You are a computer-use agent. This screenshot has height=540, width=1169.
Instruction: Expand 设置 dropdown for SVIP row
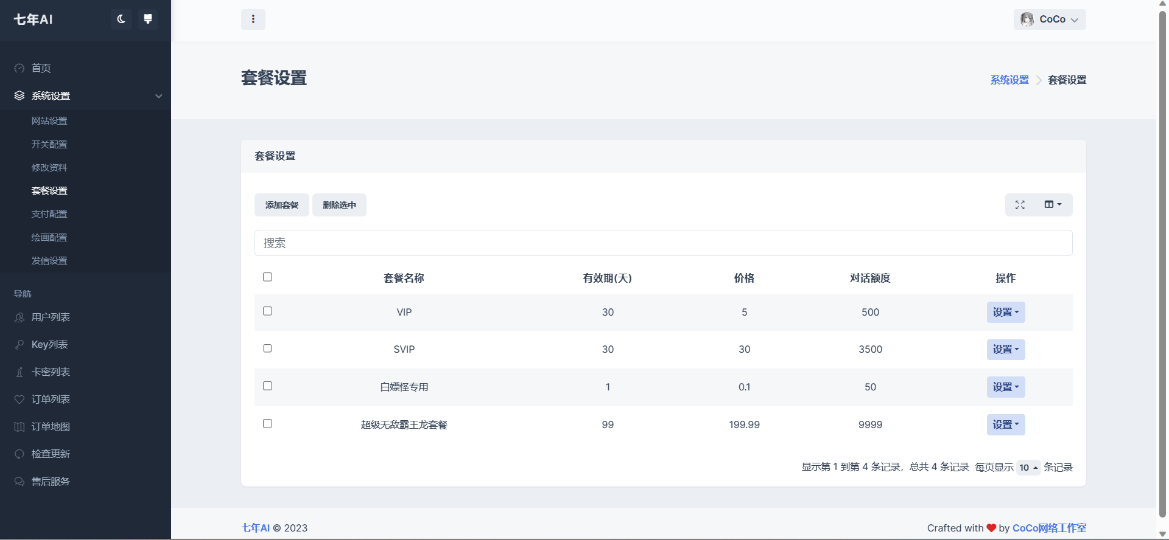(1005, 350)
